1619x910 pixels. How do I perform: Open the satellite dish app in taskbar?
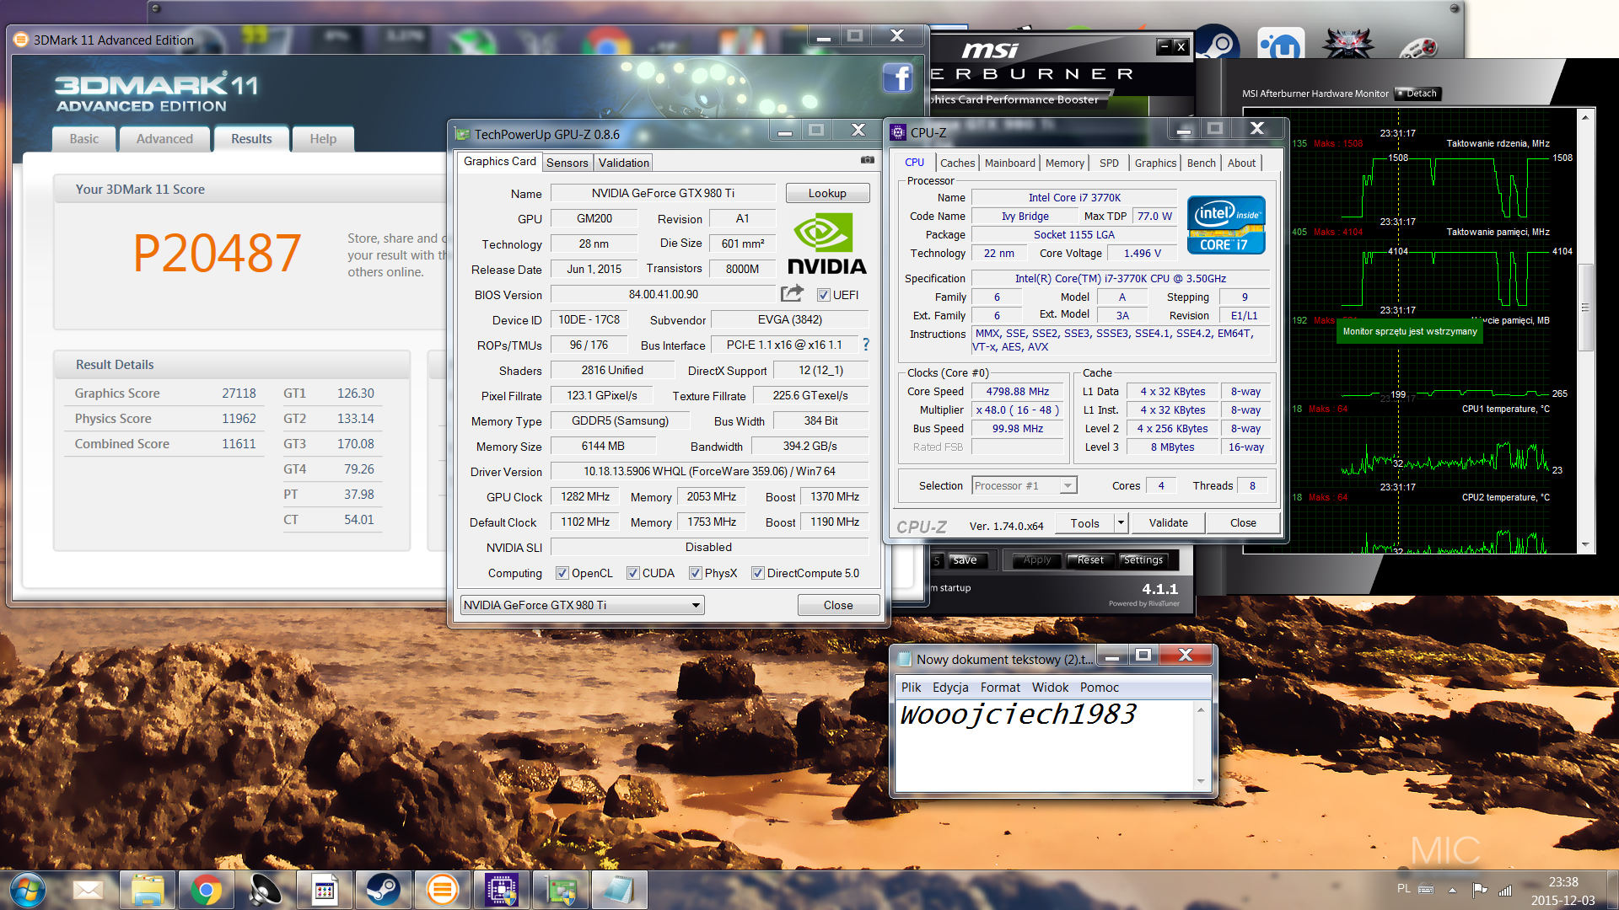[x=265, y=890]
